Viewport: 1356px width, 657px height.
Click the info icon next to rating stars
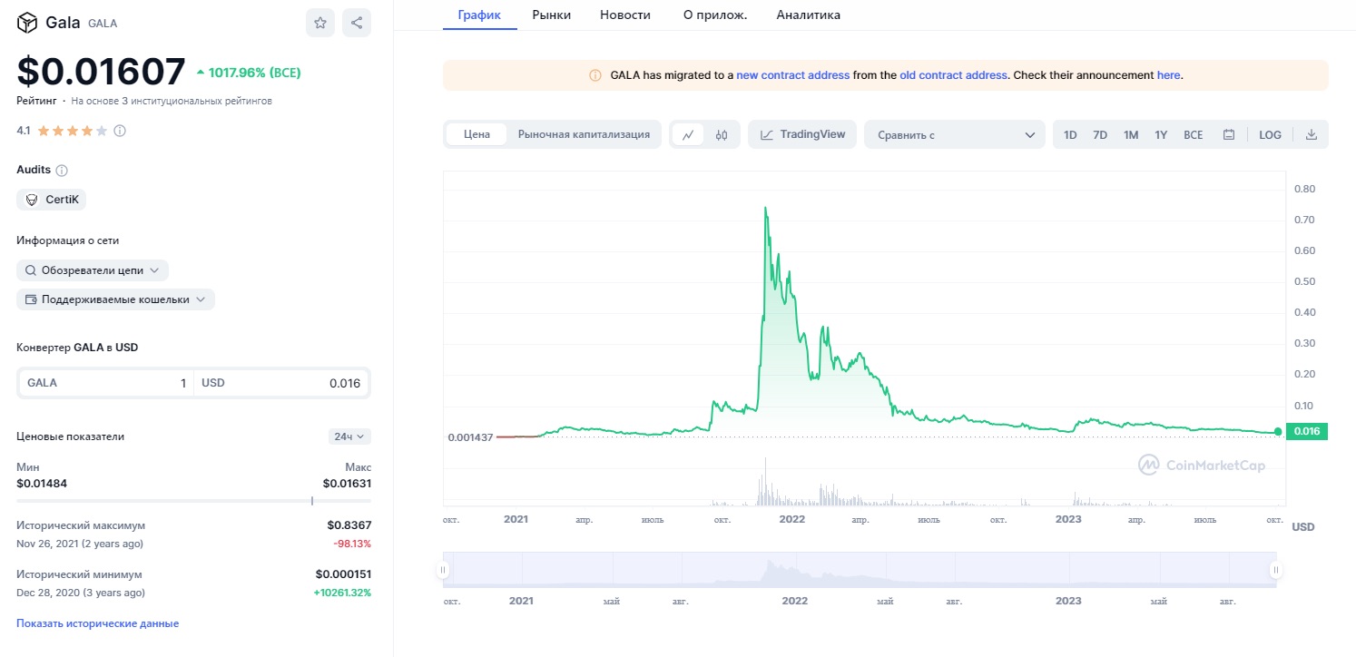point(120,131)
